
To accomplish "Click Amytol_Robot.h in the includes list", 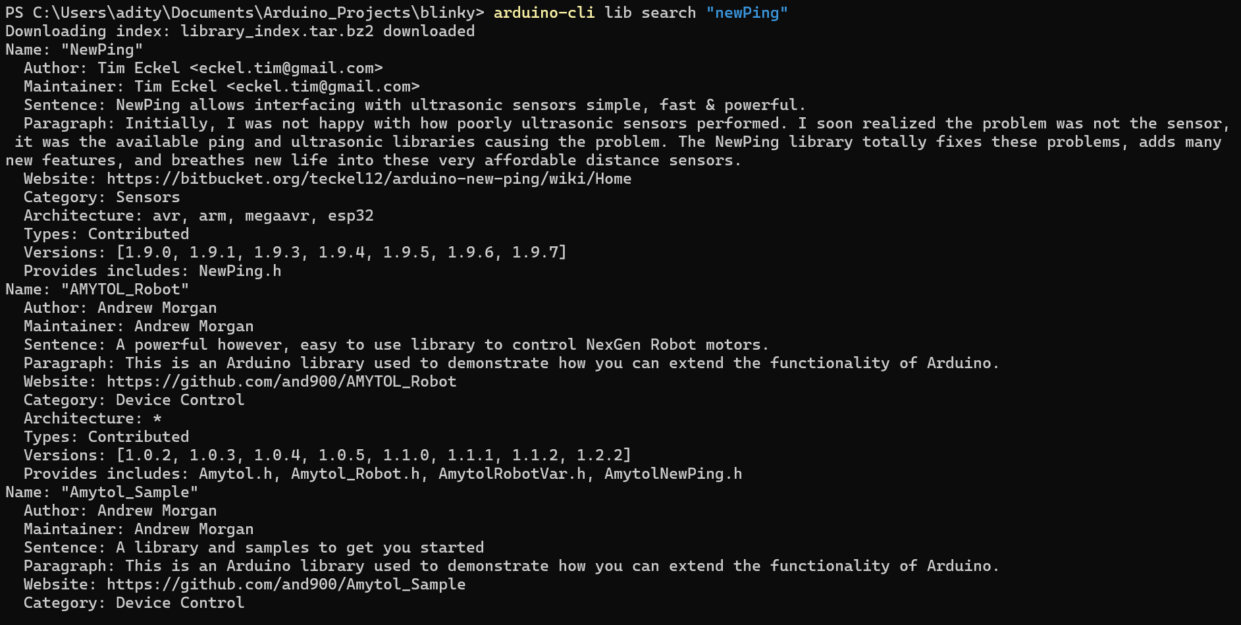I will pyautogui.click(x=355, y=474).
